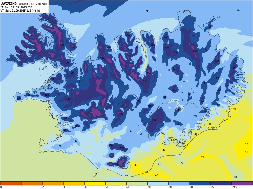
Task: Click the pale blue 70–80 legend swatch
Action: coord(158,183)
